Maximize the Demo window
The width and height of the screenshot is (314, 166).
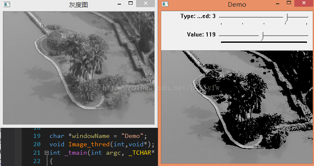click(289, 3)
